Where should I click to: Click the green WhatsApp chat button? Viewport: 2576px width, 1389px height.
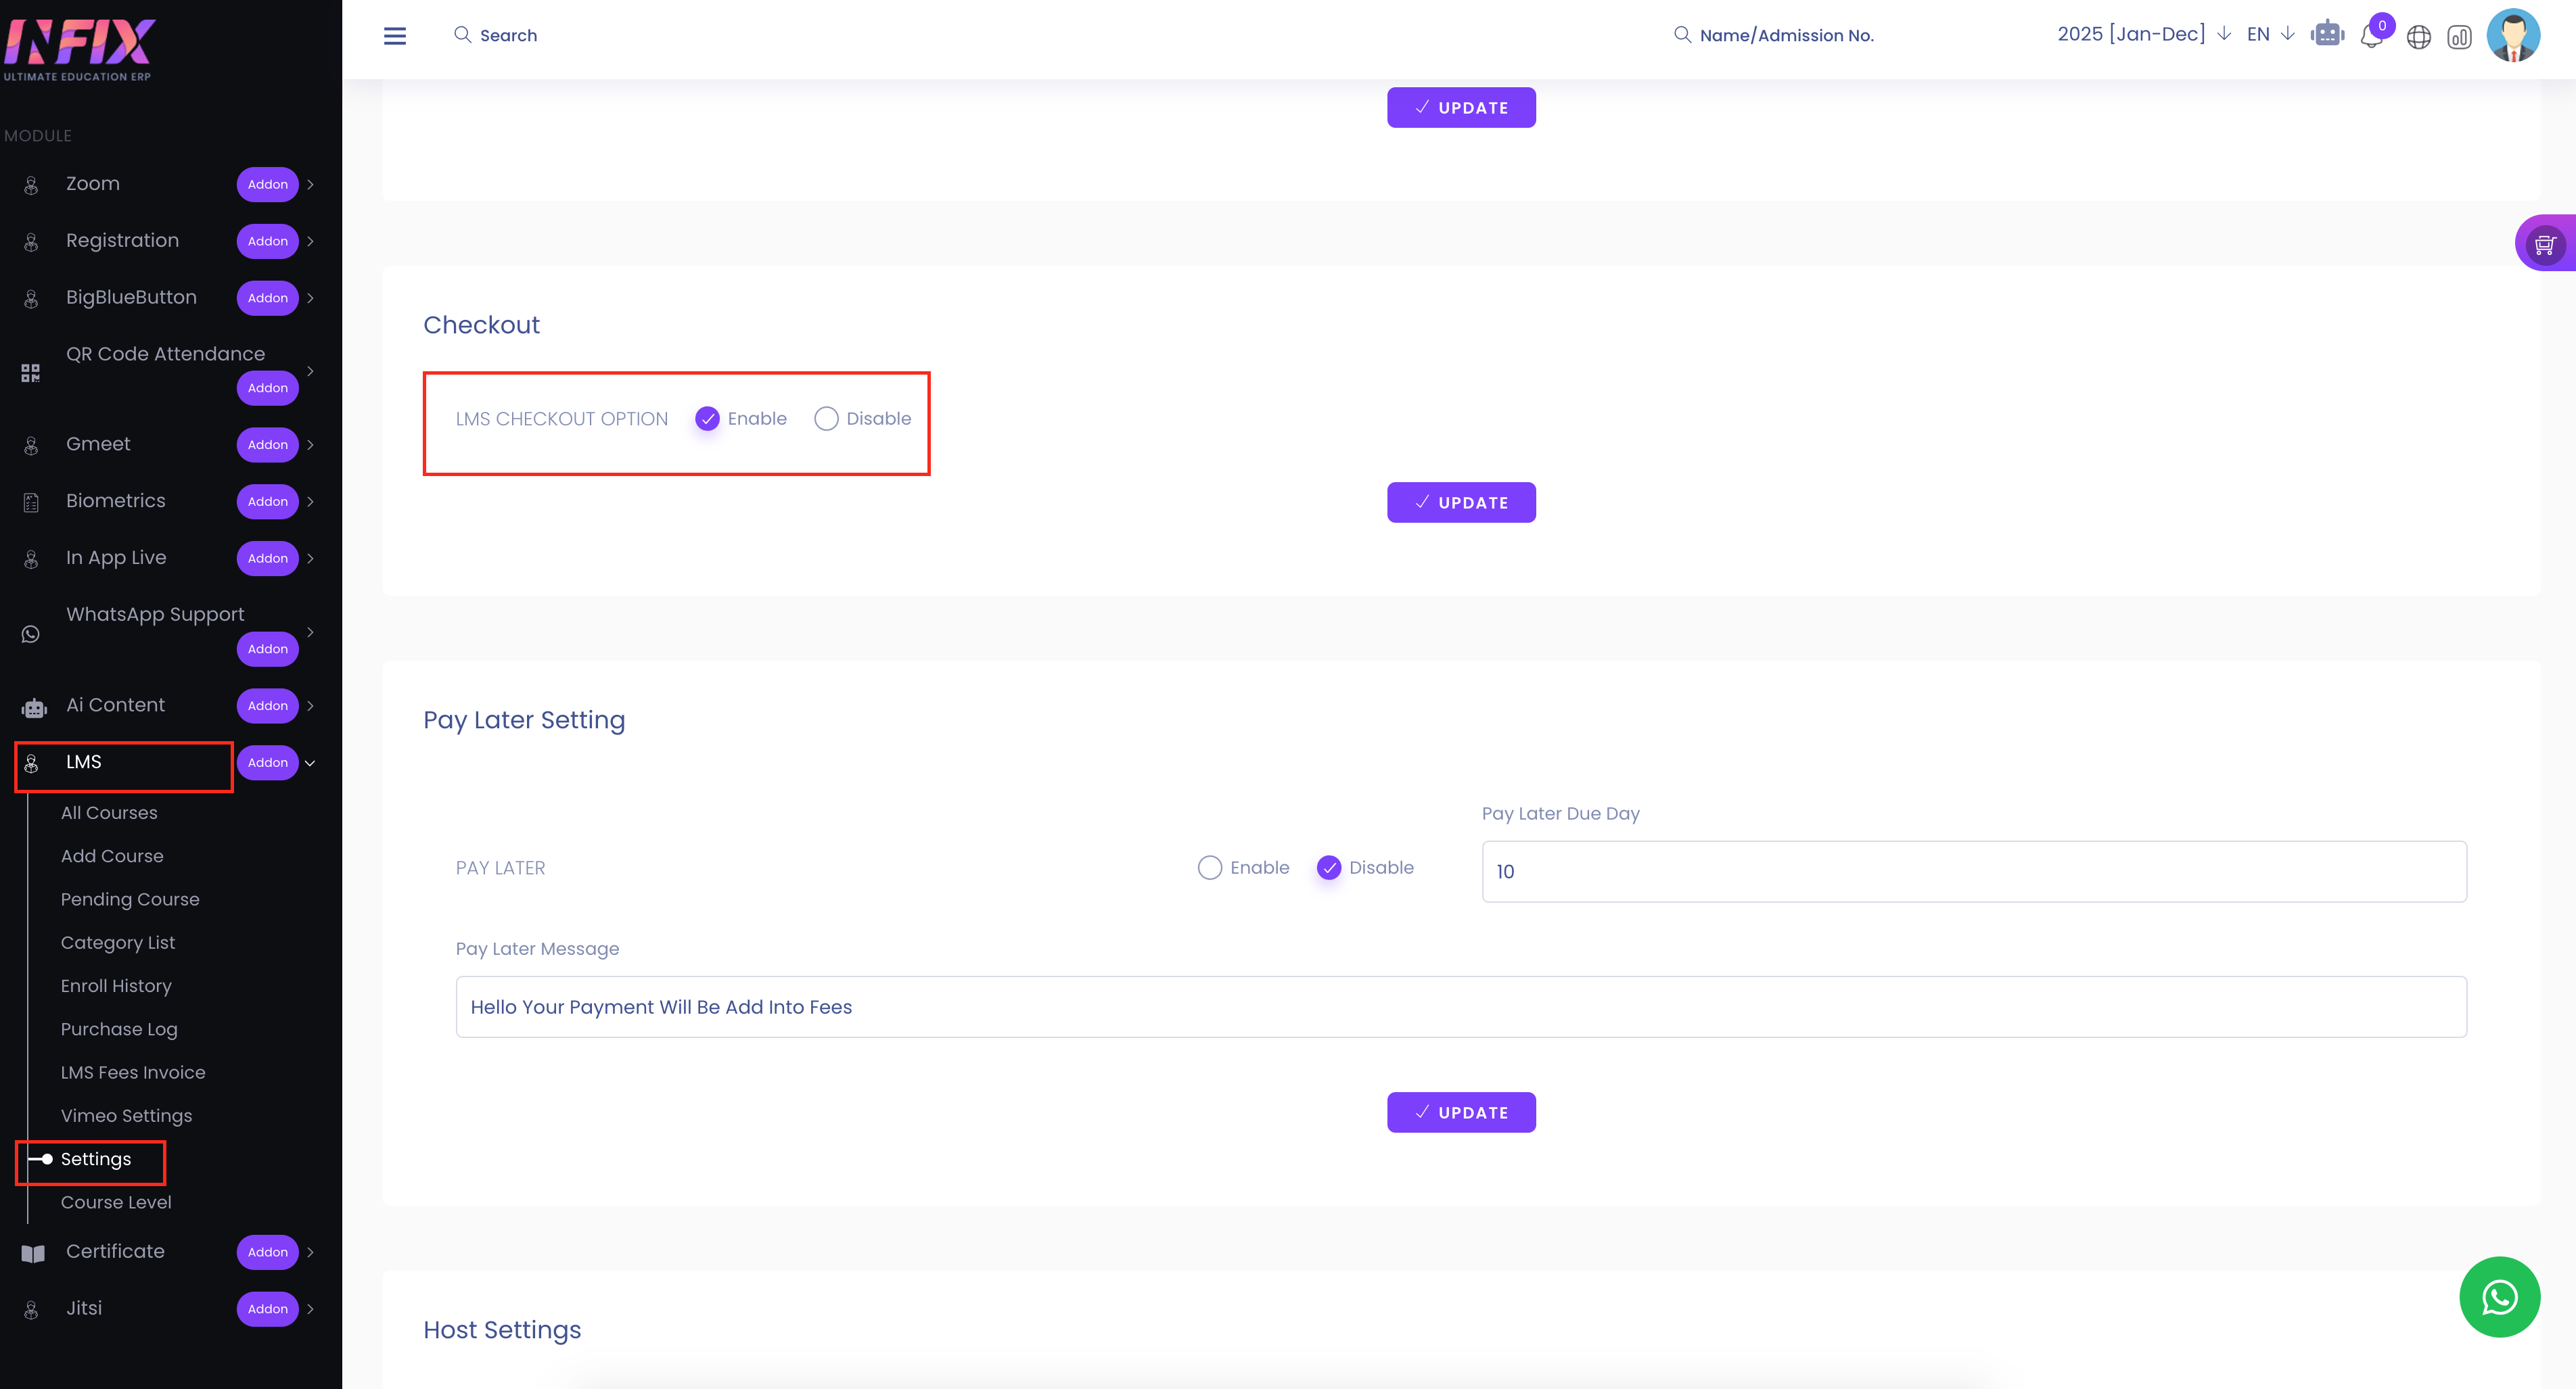tap(2499, 1297)
